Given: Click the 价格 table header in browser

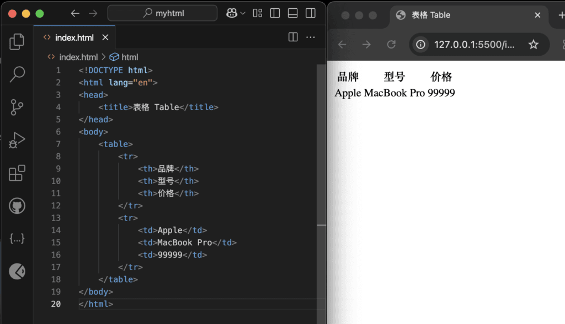Looking at the screenshot, I should 441,77.
